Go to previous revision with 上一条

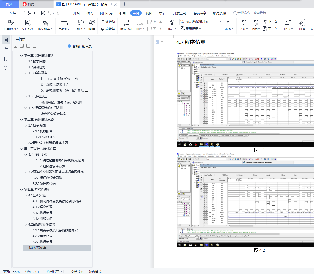pyautogui.click(x=271, y=22)
